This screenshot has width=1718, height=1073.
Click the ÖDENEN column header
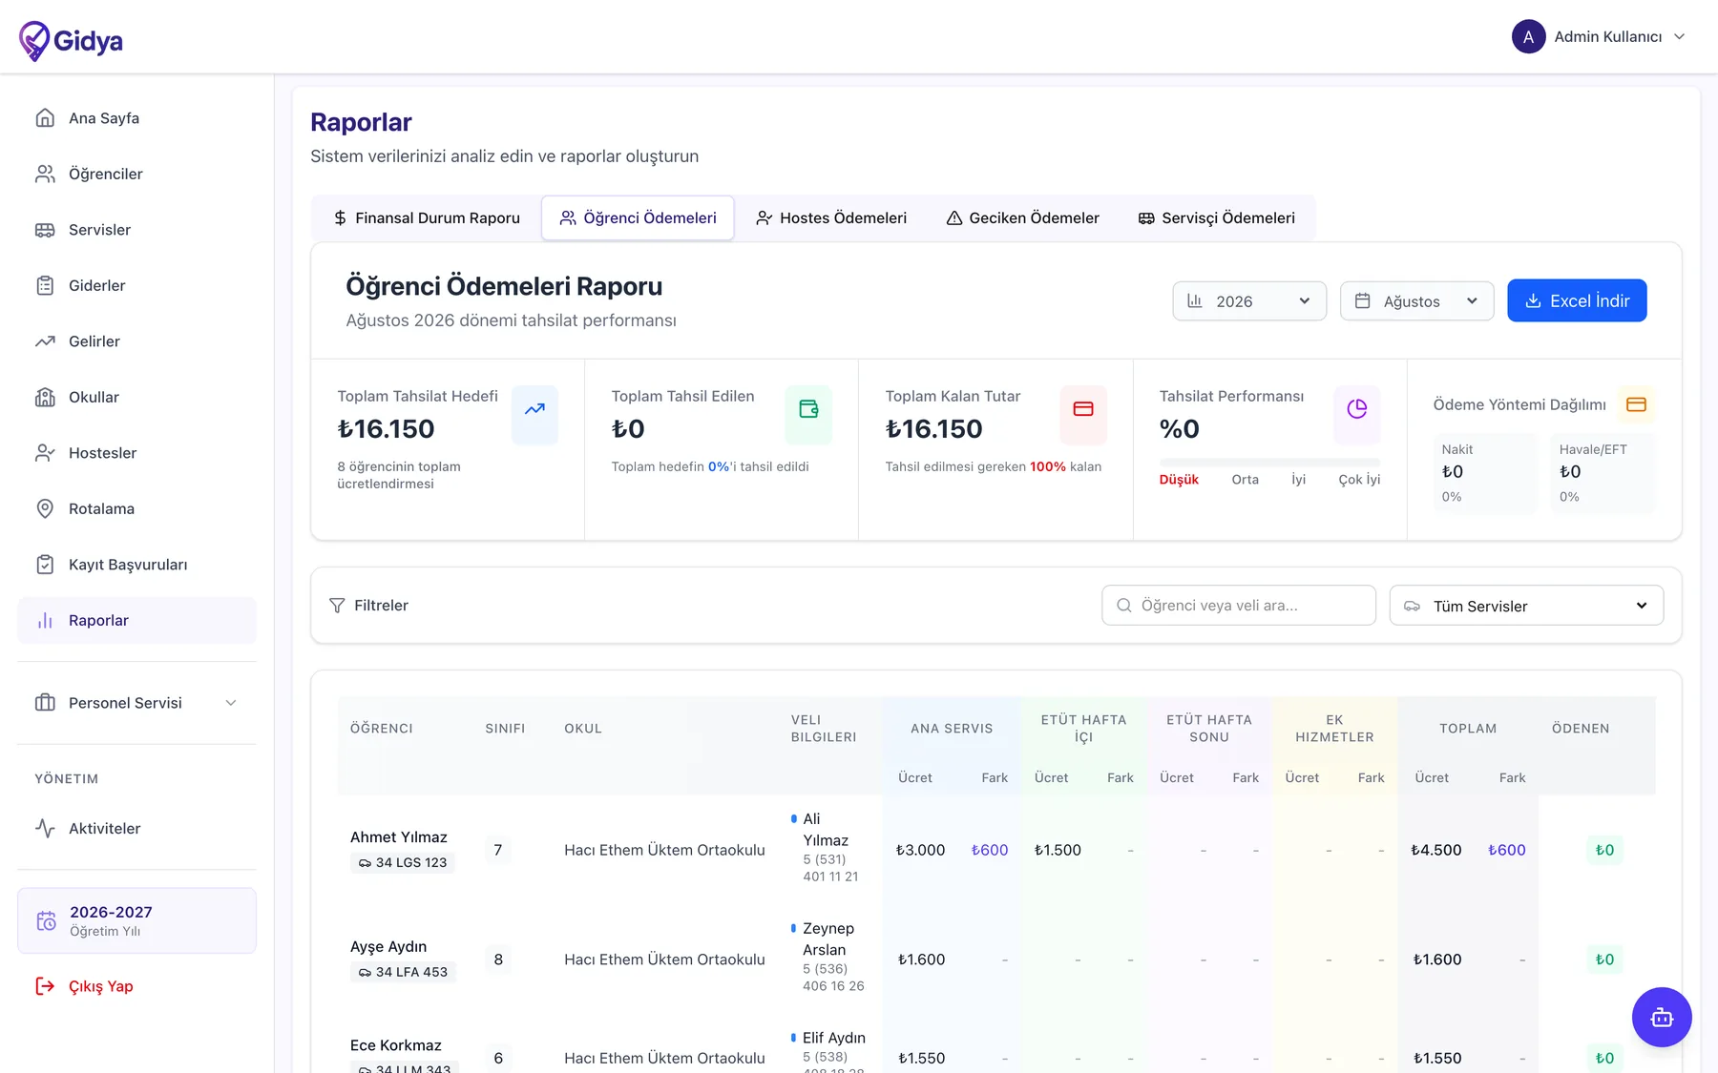tap(1581, 729)
